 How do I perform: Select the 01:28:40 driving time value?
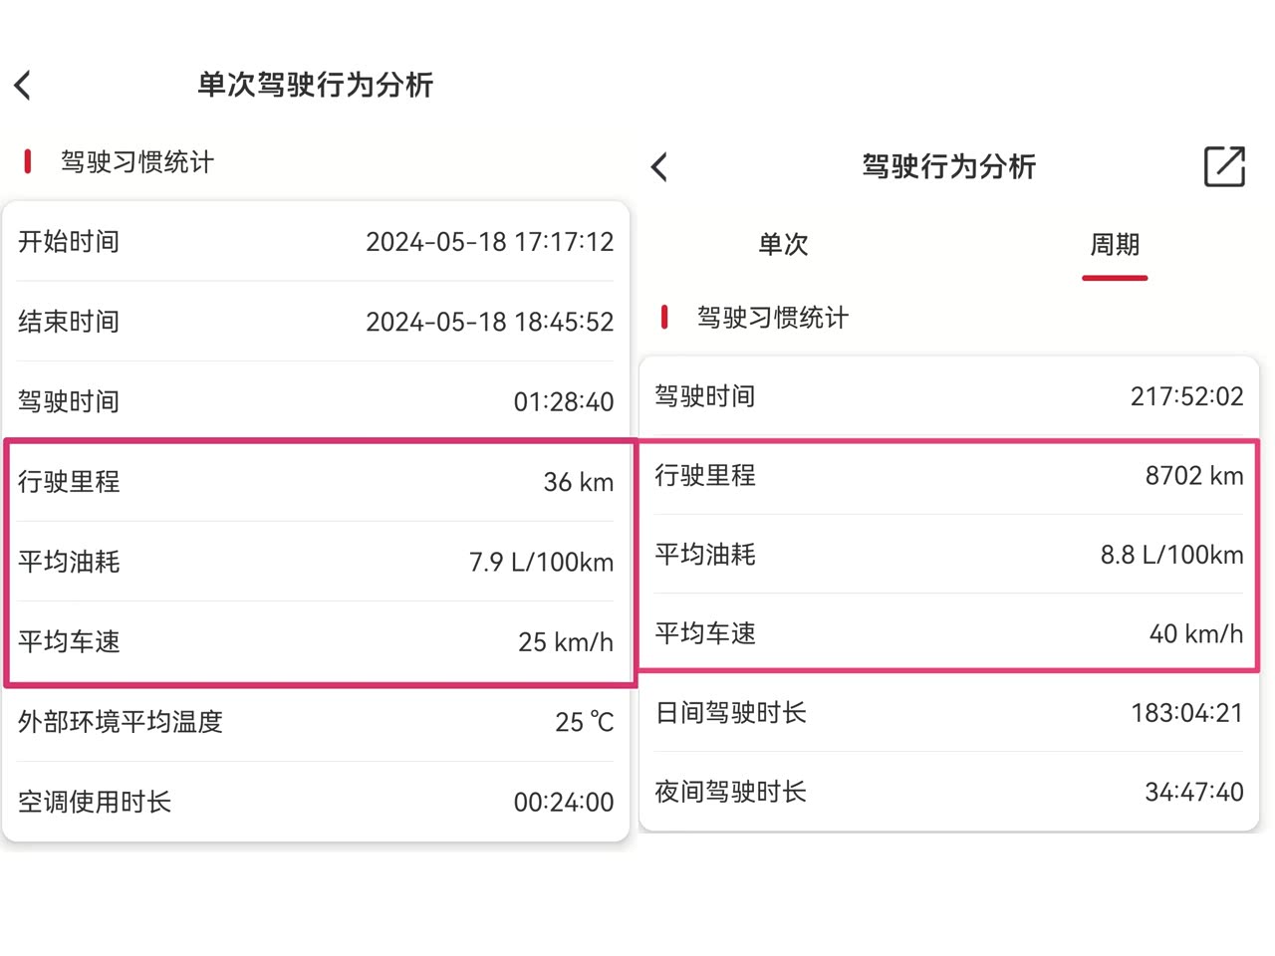point(563,402)
